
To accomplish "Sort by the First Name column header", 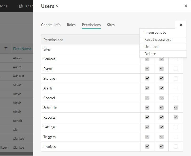I will [x=22, y=49].
